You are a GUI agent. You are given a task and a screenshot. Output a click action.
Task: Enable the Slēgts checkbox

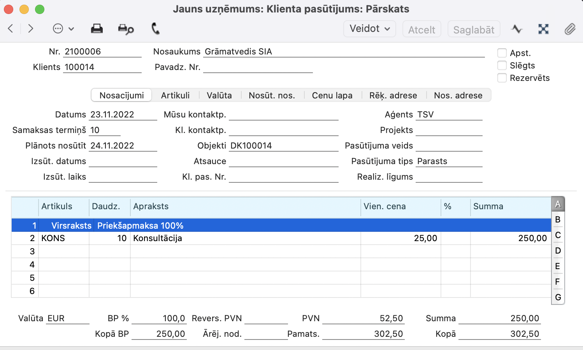pos(502,65)
